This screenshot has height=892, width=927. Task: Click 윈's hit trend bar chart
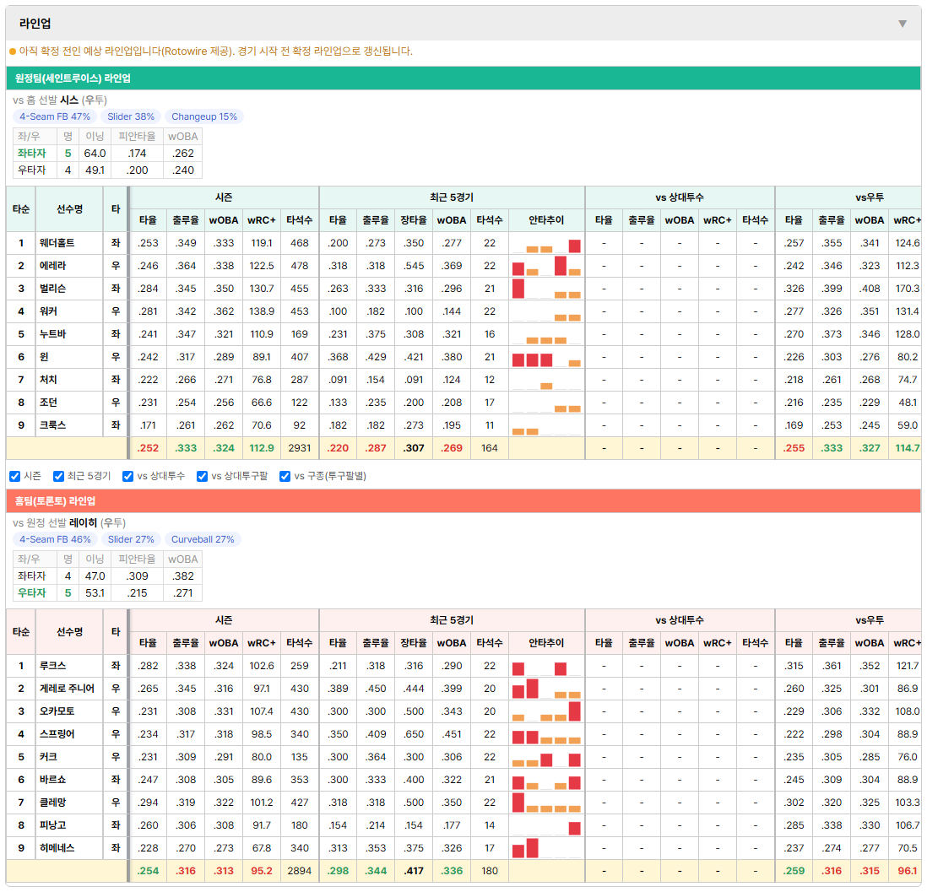(546, 358)
